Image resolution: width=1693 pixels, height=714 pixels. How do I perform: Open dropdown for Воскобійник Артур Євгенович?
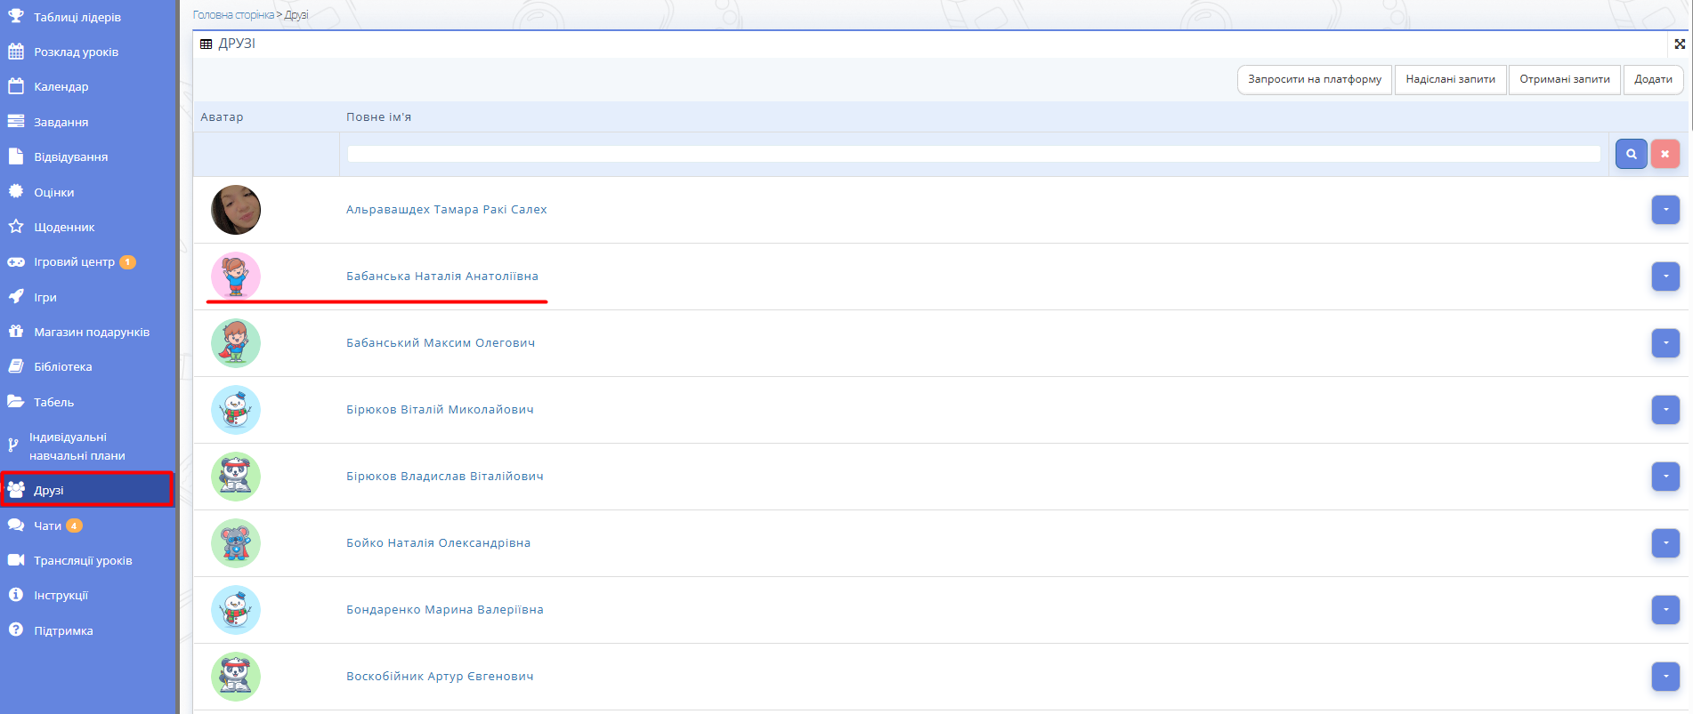(1665, 677)
